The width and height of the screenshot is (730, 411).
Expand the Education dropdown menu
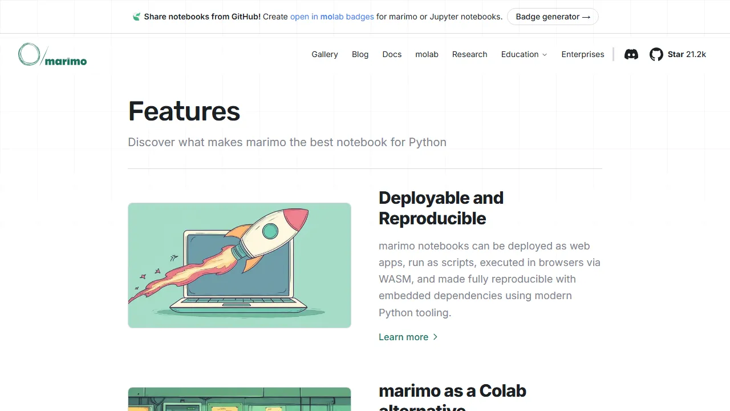click(x=524, y=54)
